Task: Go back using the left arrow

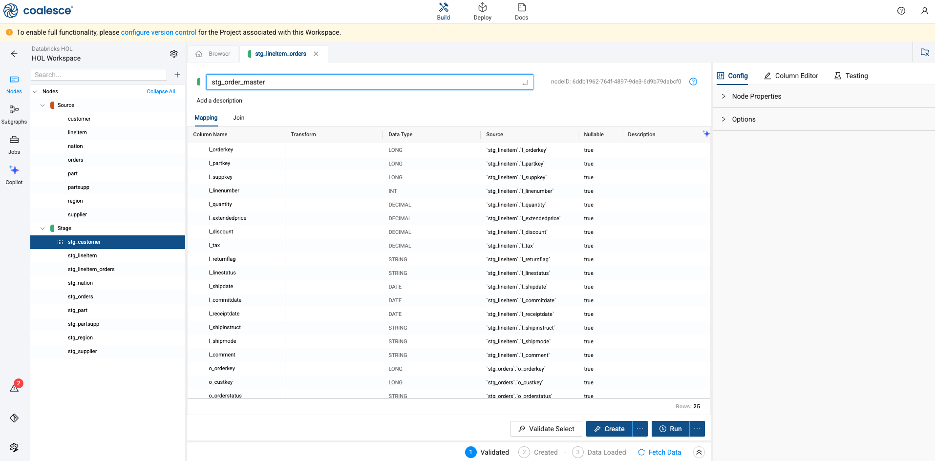Action: [x=14, y=54]
